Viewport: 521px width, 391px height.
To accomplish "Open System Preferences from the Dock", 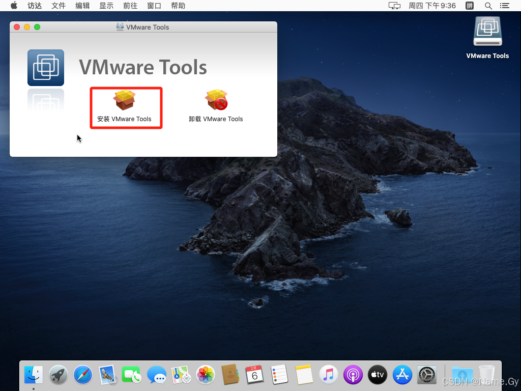I will [427, 375].
